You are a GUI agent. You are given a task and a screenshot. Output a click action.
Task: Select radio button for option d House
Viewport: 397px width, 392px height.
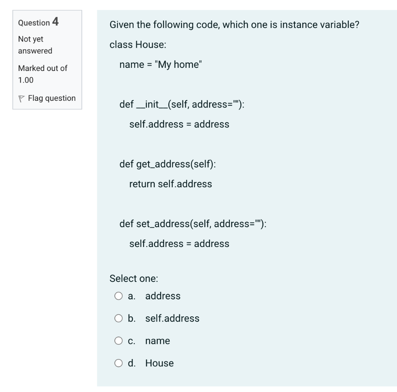point(118,363)
